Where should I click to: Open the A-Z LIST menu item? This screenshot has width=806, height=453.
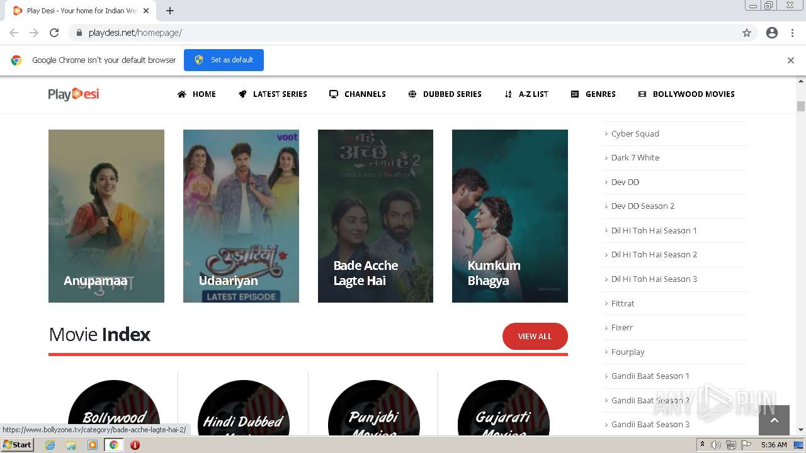point(526,94)
